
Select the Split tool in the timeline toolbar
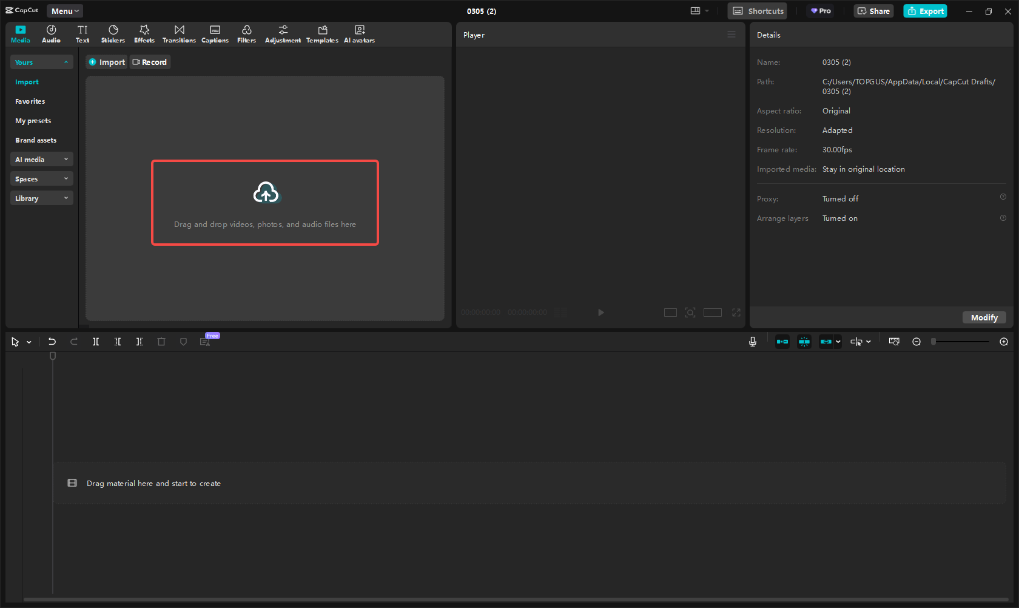tap(95, 341)
